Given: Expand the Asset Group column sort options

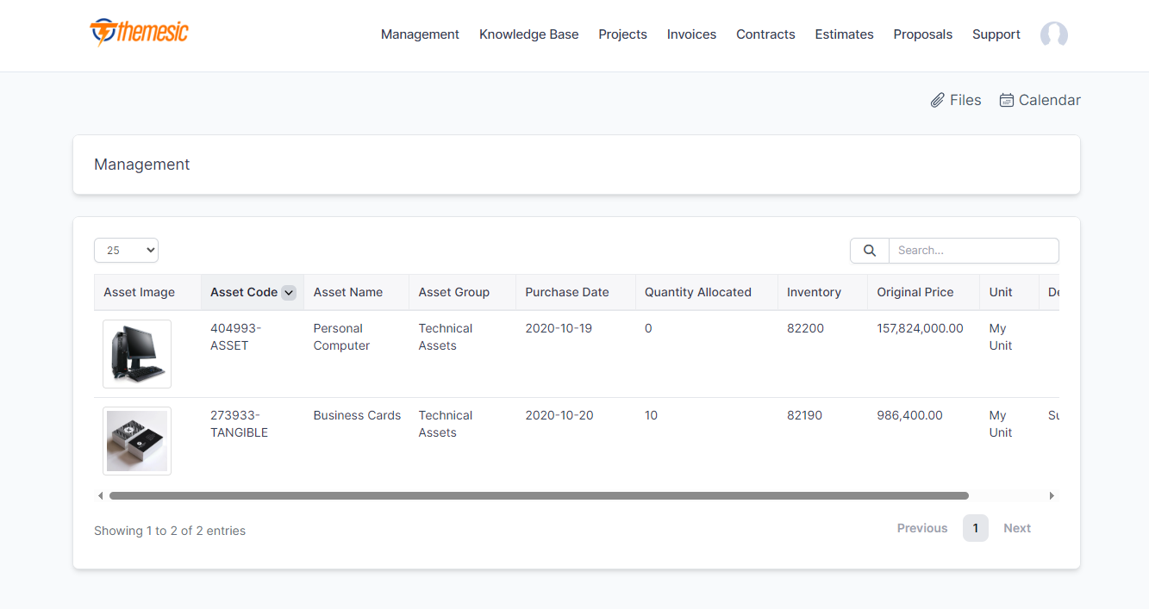Looking at the screenshot, I should 454,292.
